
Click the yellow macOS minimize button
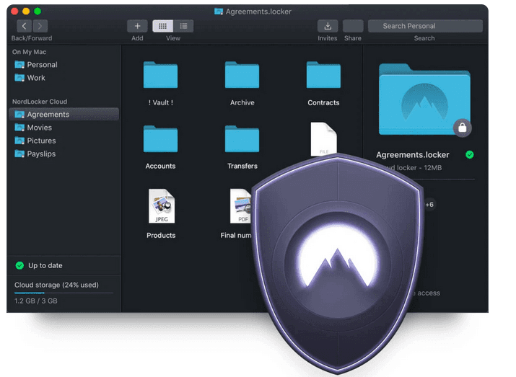point(26,12)
